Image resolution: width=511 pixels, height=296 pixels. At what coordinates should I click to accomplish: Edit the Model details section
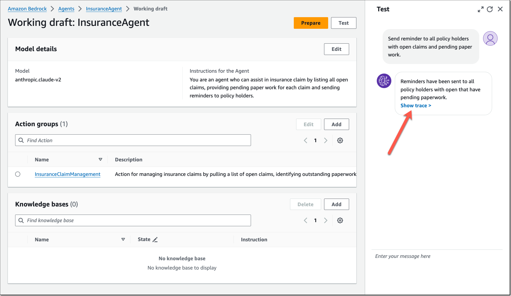pyautogui.click(x=336, y=49)
